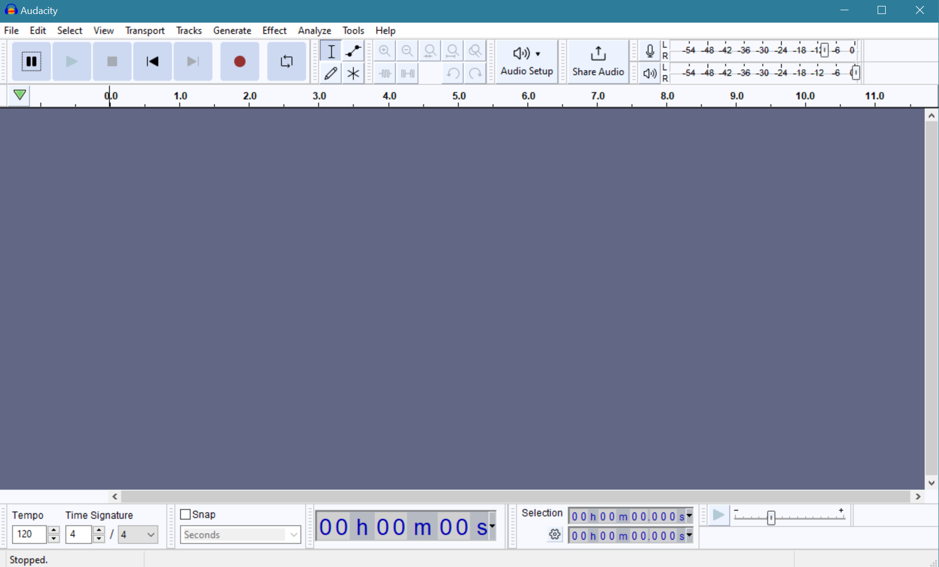Activate the Multi-tool
This screenshot has height=567, width=939.
coord(353,73)
